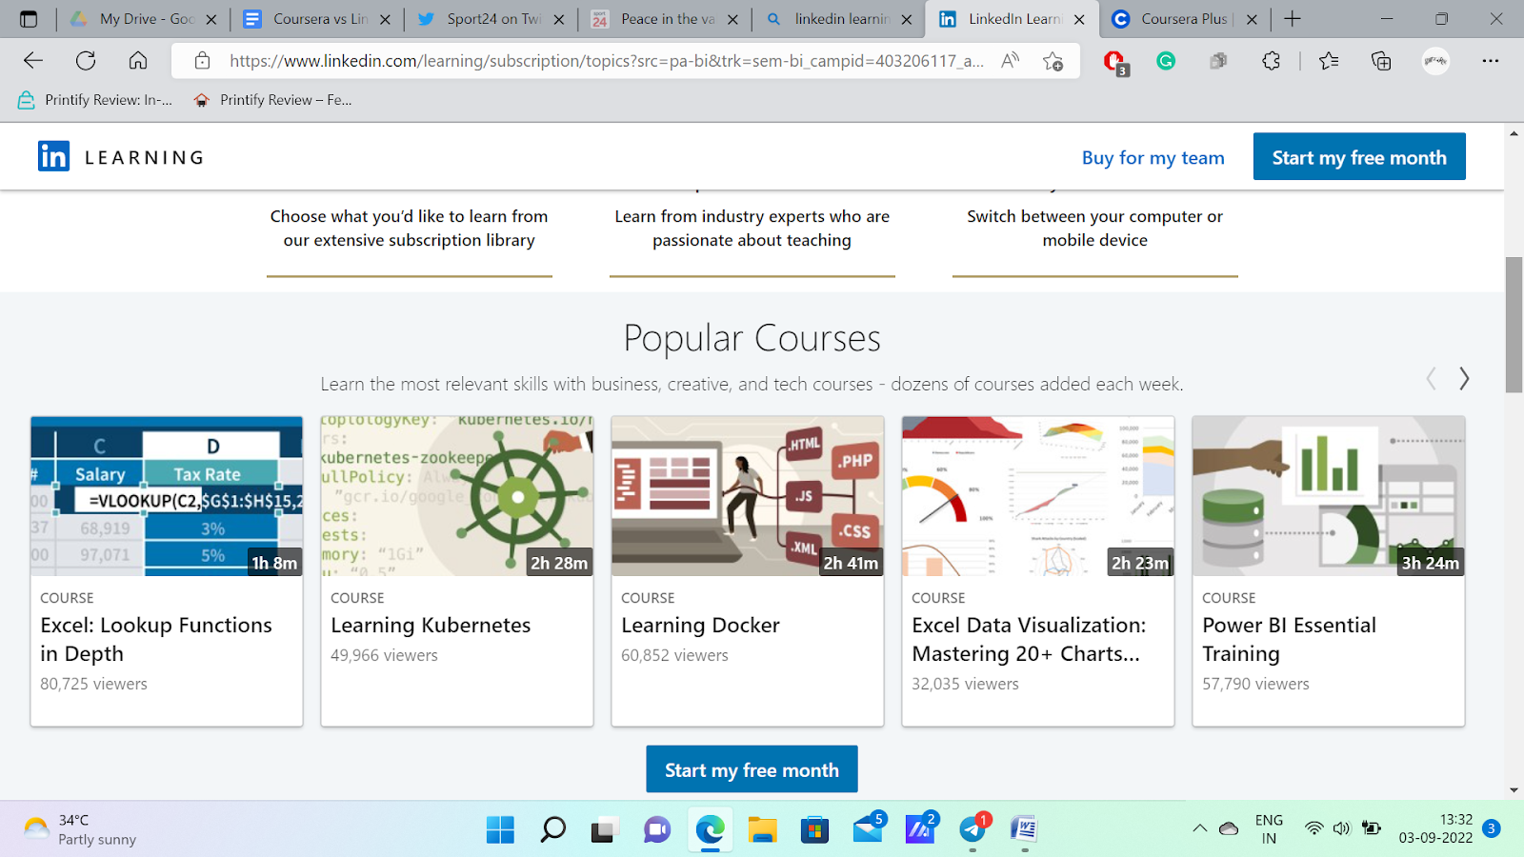Click the 60,852 viewers text

pyautogui.click(x=674, y=655)
